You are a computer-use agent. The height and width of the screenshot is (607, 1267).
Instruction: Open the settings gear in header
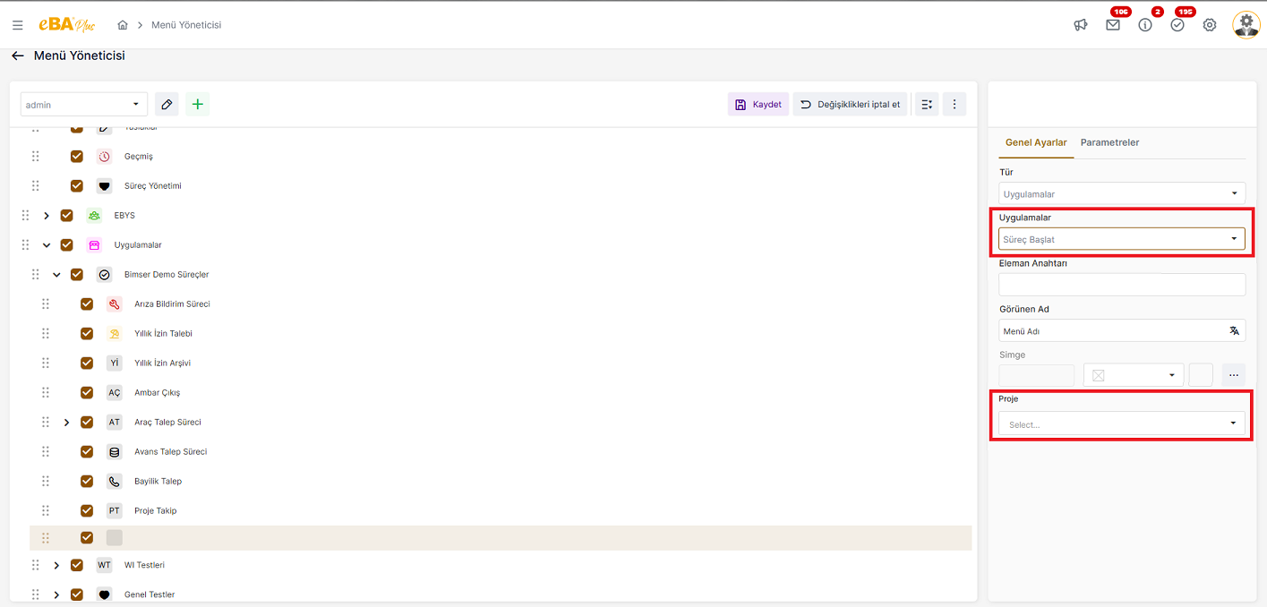point(1210,25)
